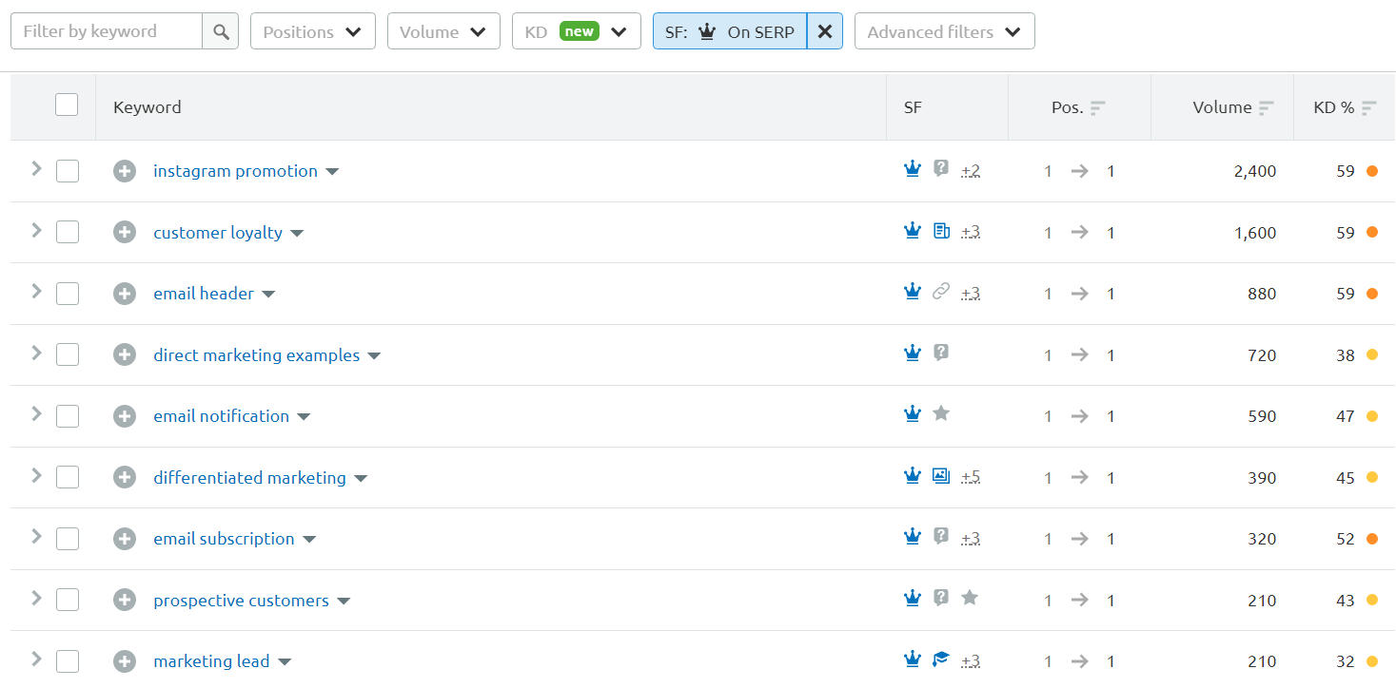Screen dimensions: 1396x688
Task: Open the Positions filter dropdown
Action: [312, 30]
